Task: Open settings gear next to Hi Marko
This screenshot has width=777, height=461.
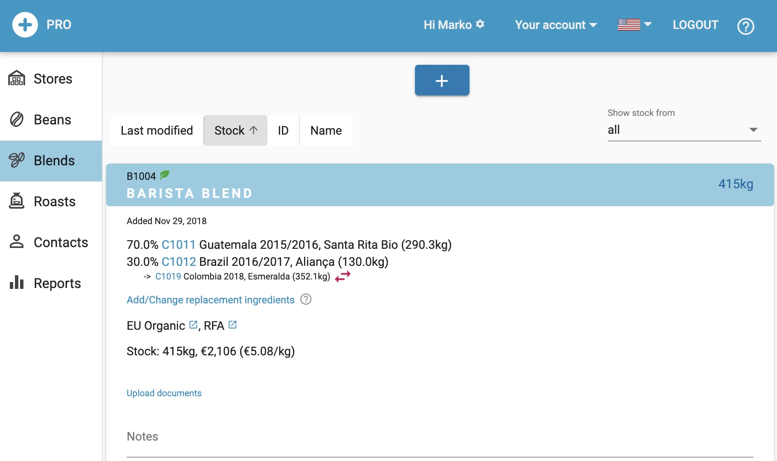Action: point(480,24)
